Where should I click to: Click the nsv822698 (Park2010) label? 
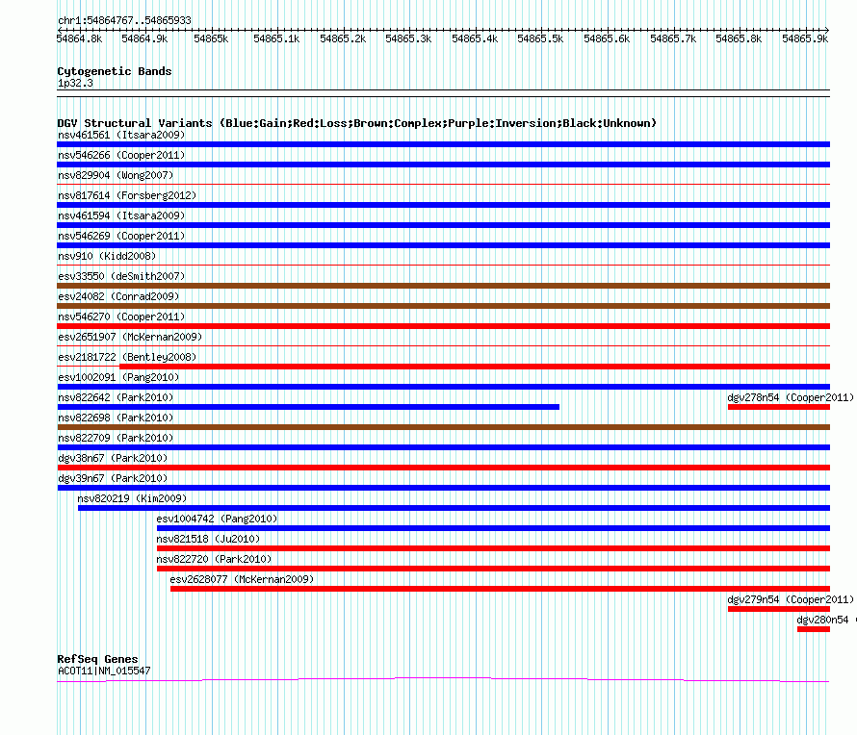coord(116,418)
